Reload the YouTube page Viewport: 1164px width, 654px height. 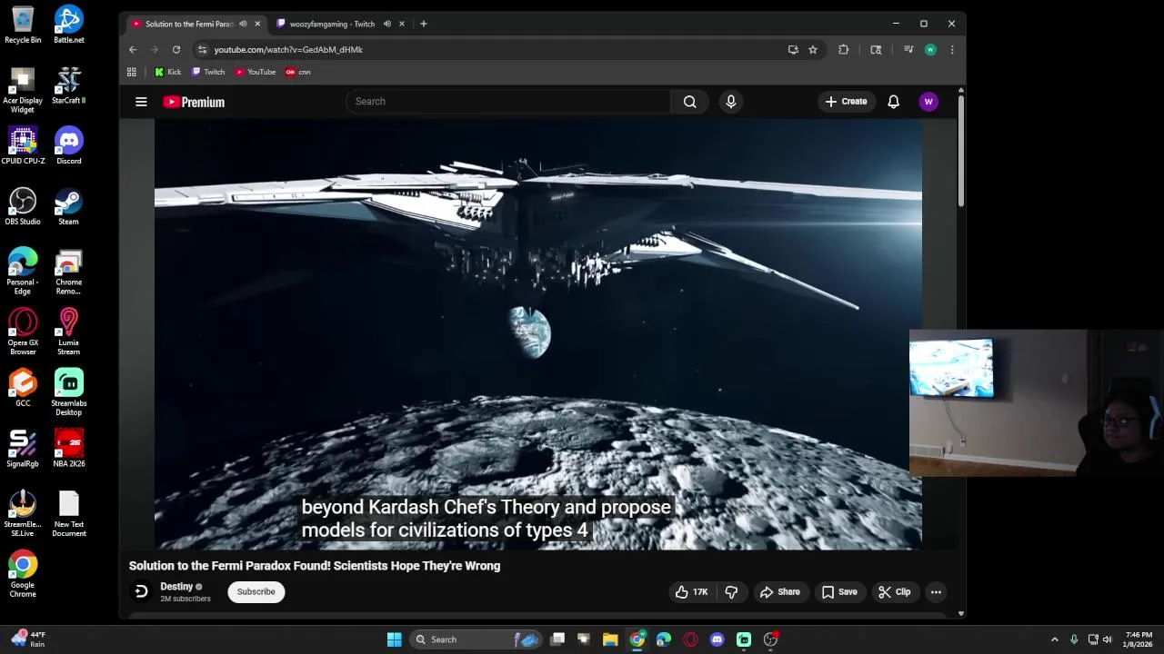[x=176, y=50]
